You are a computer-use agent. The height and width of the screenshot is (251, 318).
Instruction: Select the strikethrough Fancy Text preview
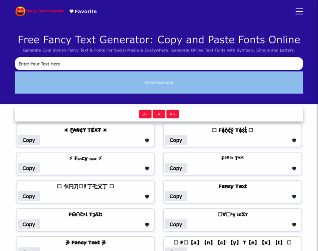click(85, 243)
